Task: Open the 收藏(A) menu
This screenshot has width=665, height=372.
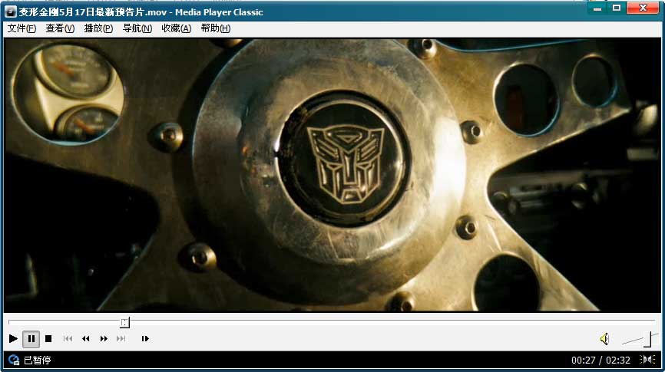Action: point(177,28)
